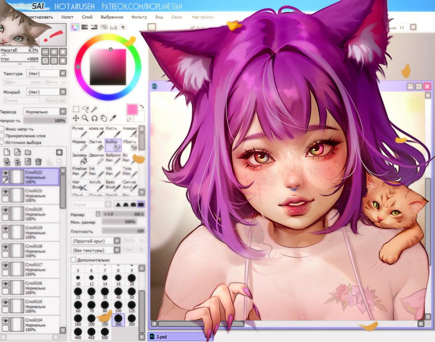Create a new normal layer
Image resolution: width=435 pixels, height=342 pixels.
tap(7, 152)
